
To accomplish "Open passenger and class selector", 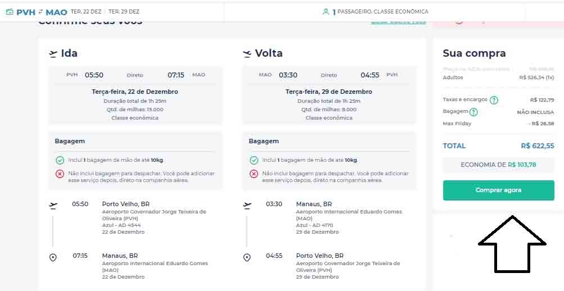I will pyautogui.click(x=375, y=11).
